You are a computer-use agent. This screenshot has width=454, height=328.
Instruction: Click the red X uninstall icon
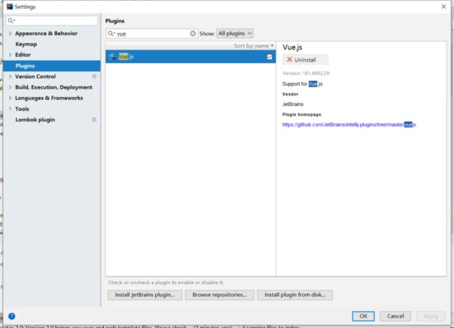point(289,59)
